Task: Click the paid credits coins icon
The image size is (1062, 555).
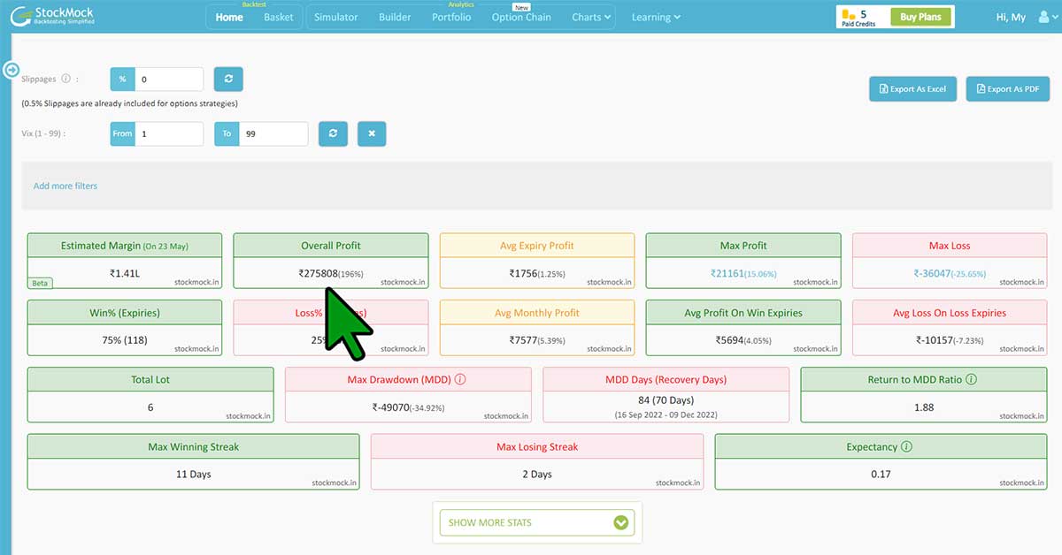Action: [849, 14]
